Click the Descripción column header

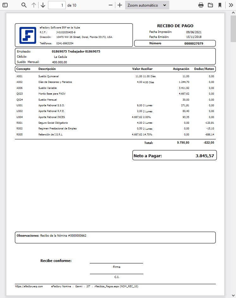(x=47, y=69)
